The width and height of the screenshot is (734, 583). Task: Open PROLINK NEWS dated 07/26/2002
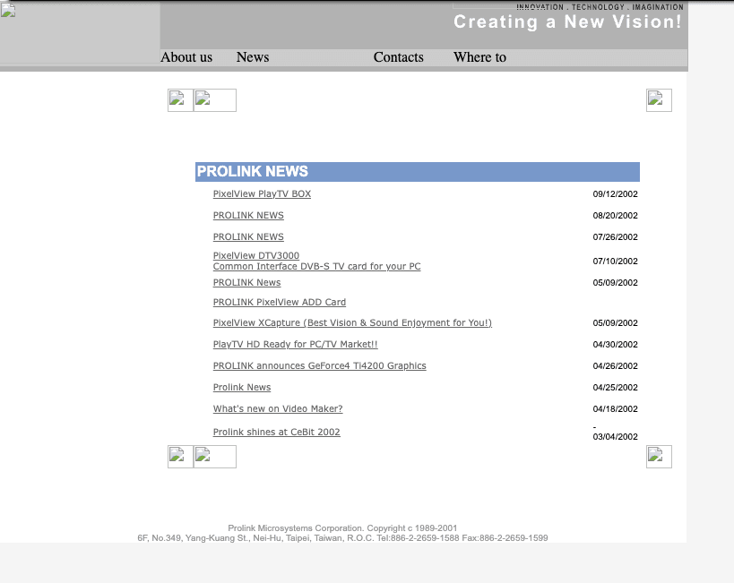tap(248, 236)
